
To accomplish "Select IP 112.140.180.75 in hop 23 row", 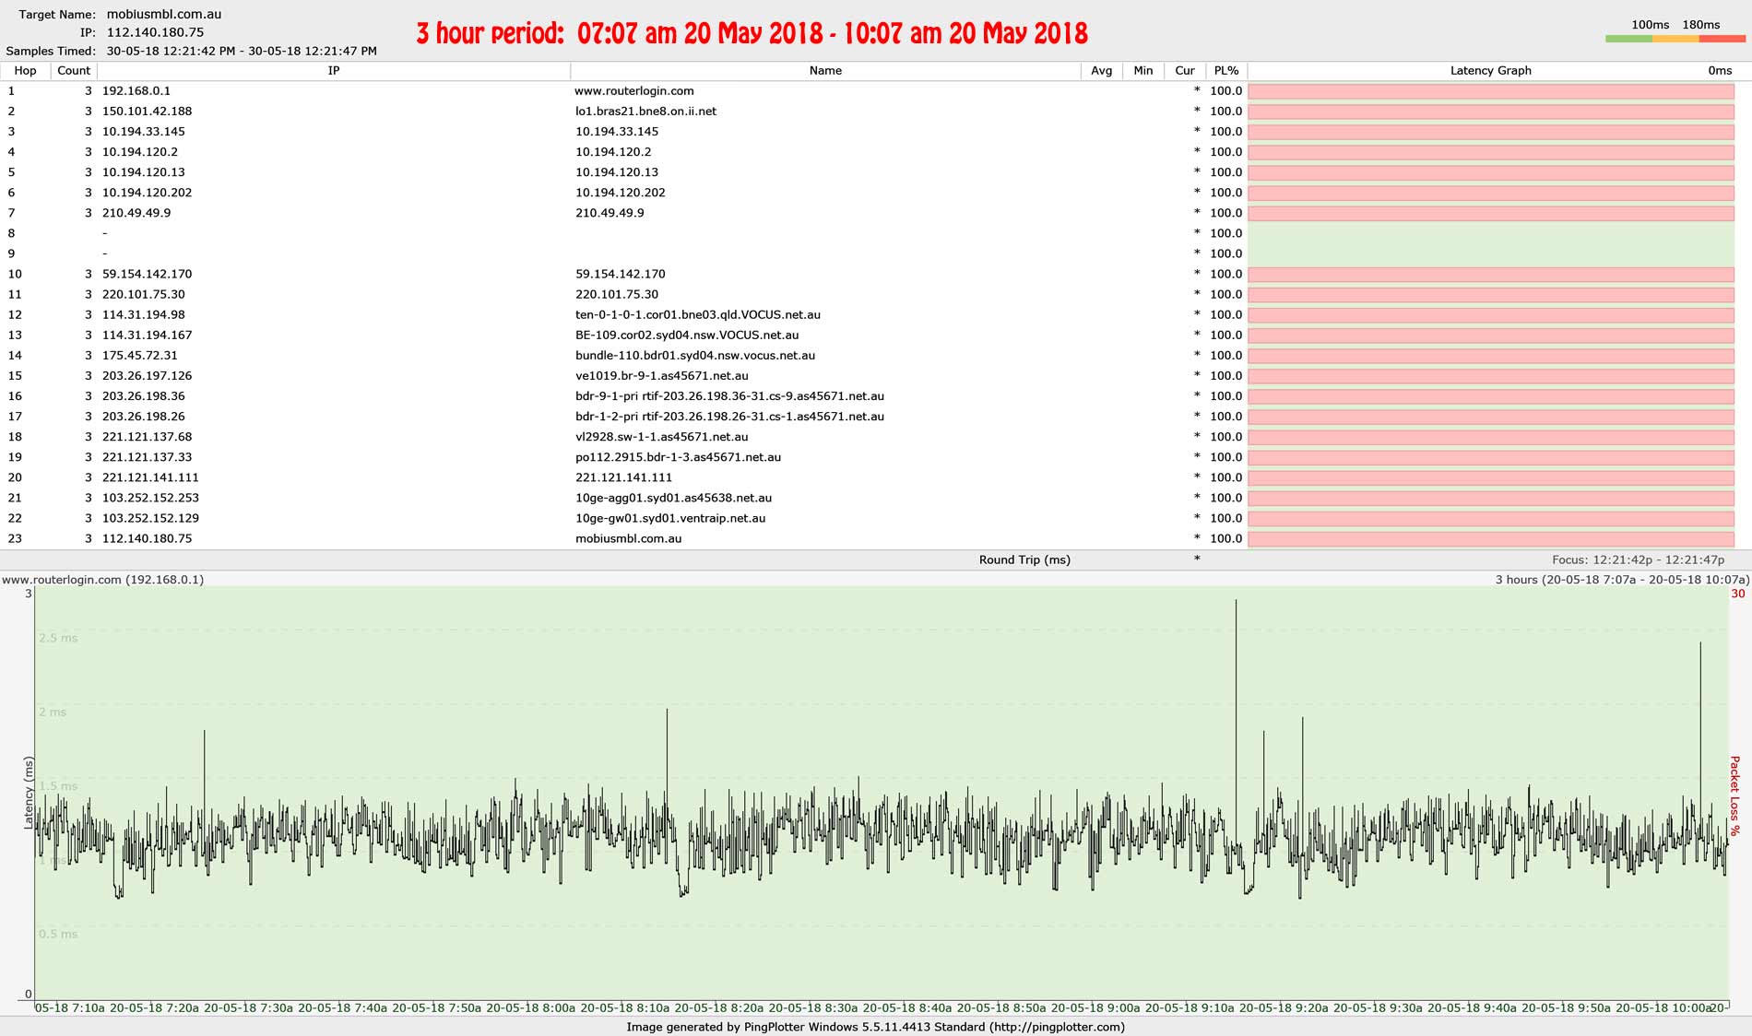I will 147,537.
